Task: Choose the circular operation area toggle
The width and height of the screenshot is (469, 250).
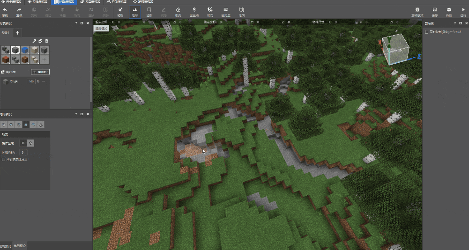Action: pyautogui.click(x=30, y=143)
